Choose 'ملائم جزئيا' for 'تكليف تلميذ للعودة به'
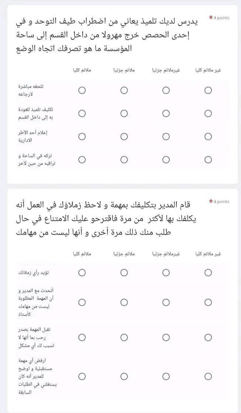The height and width of the screenshot is (413, 241). tap(124, 114)
